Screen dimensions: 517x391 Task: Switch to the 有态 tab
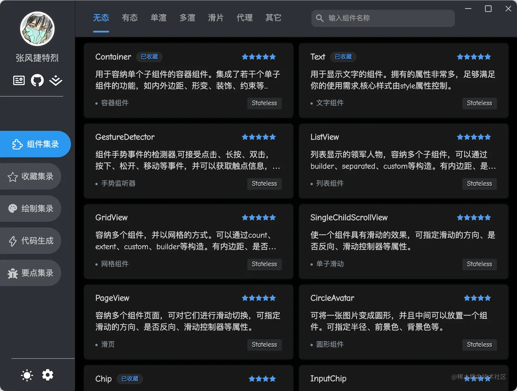pyautogui.click(x=130, y=18)
